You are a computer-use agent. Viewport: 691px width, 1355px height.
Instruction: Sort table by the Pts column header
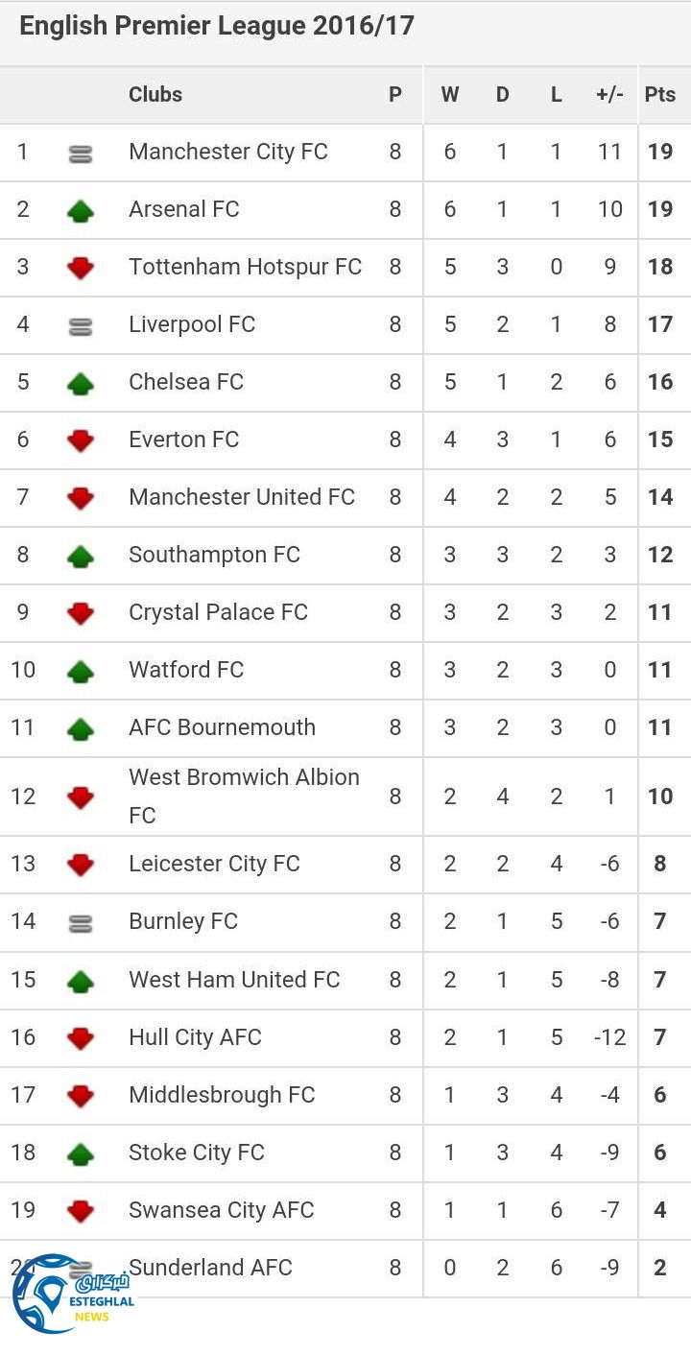[x=659, y=94]
